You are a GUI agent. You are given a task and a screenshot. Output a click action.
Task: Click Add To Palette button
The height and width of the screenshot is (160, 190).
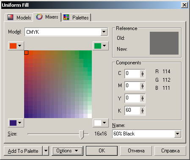coord(23,151)
